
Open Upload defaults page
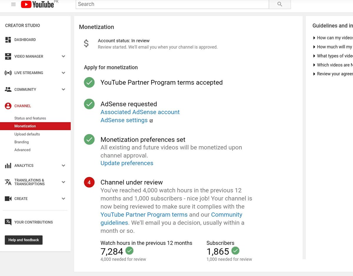point(27,134)
